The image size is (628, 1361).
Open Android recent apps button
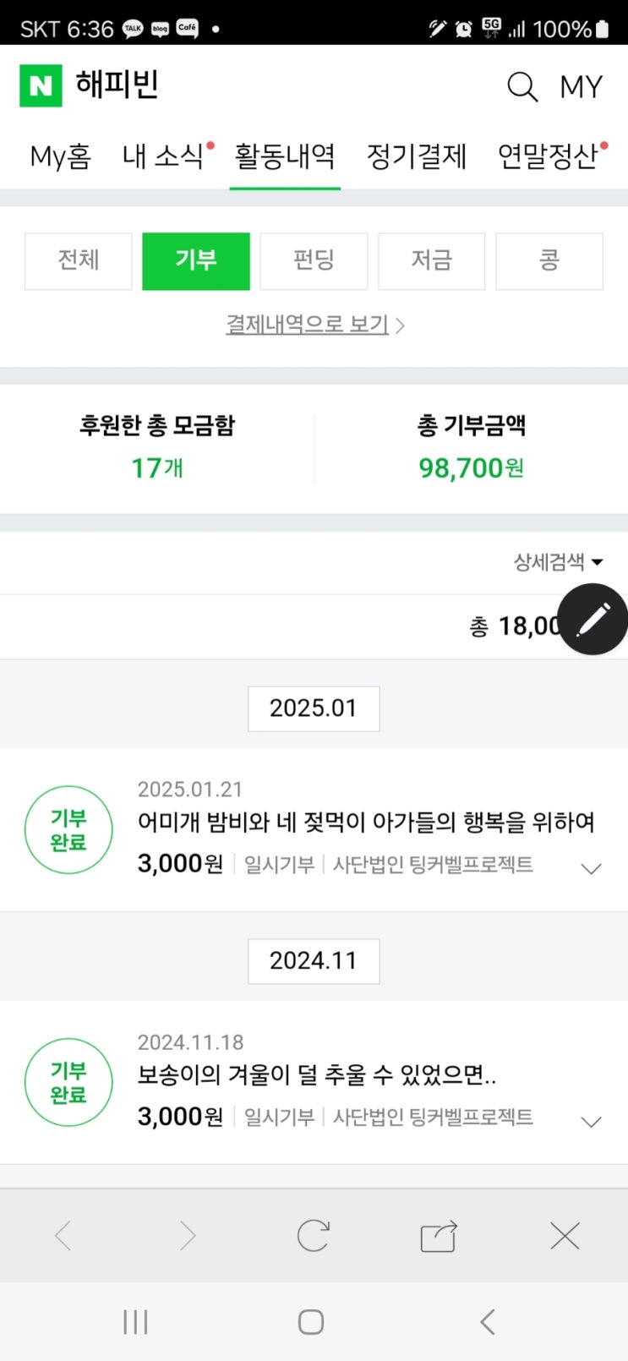pos(135,1321)
